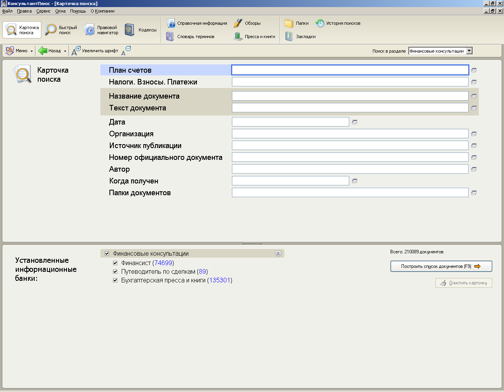
Task: Click Очистить карточку button
Action: point(464,283)
